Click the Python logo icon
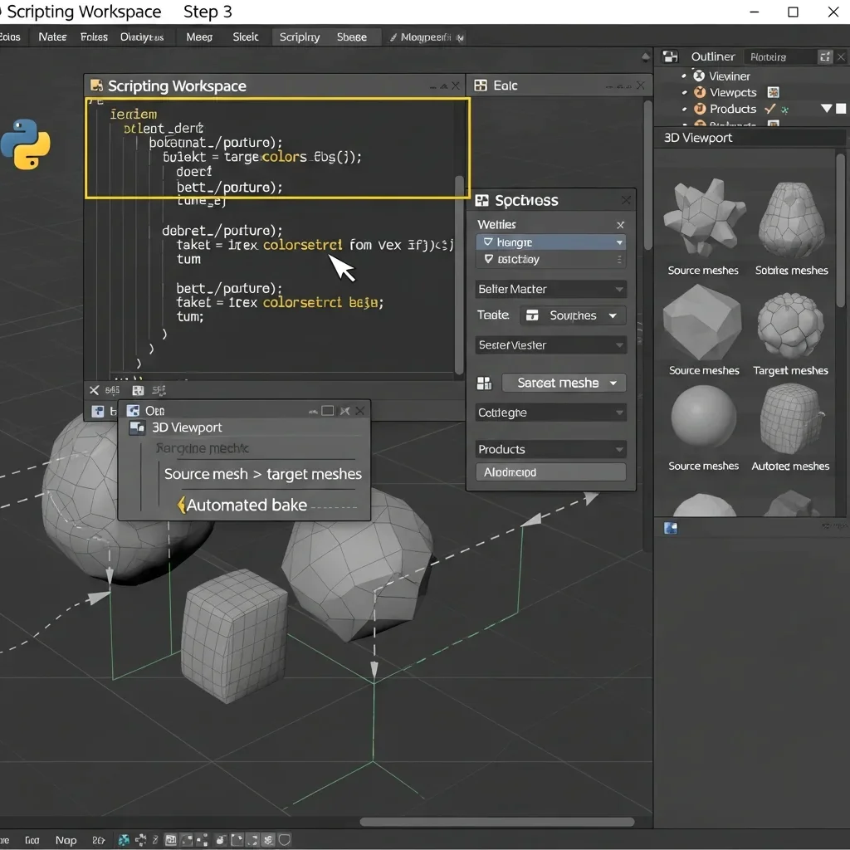Screen dimensions: 850x850 [25, 144]
